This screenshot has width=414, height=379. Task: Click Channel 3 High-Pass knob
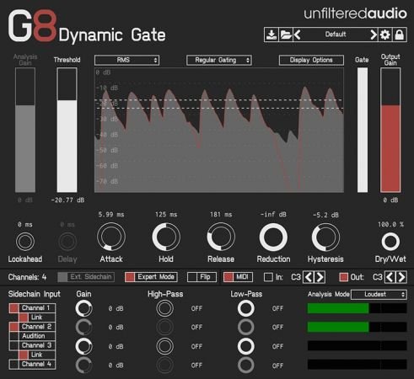(x=164, y=346)
